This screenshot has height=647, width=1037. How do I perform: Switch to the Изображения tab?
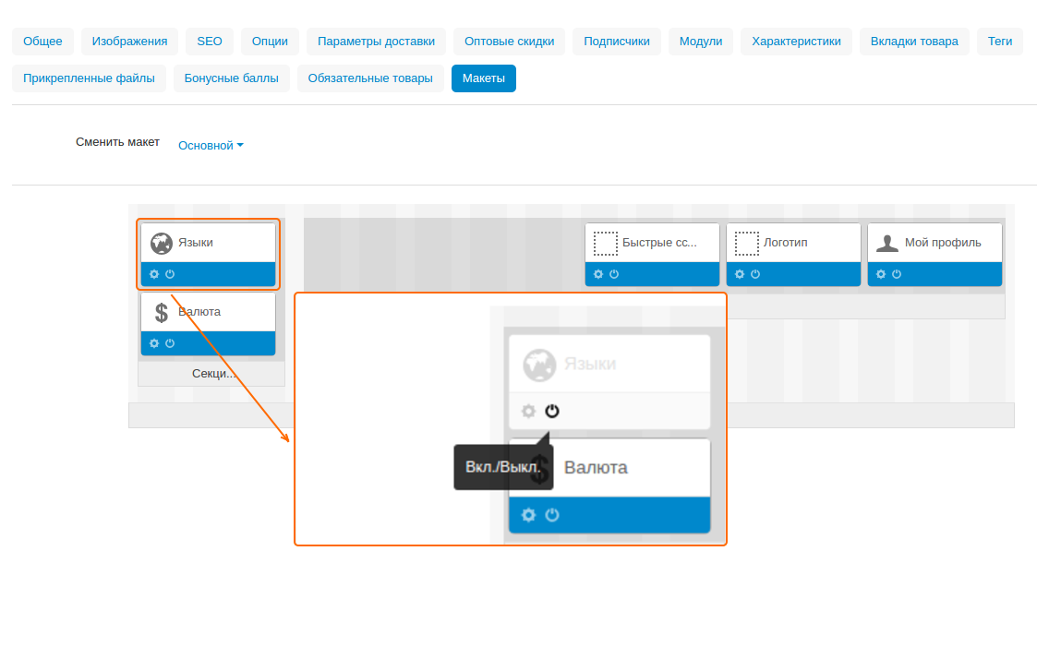click(x=129, y=42)
